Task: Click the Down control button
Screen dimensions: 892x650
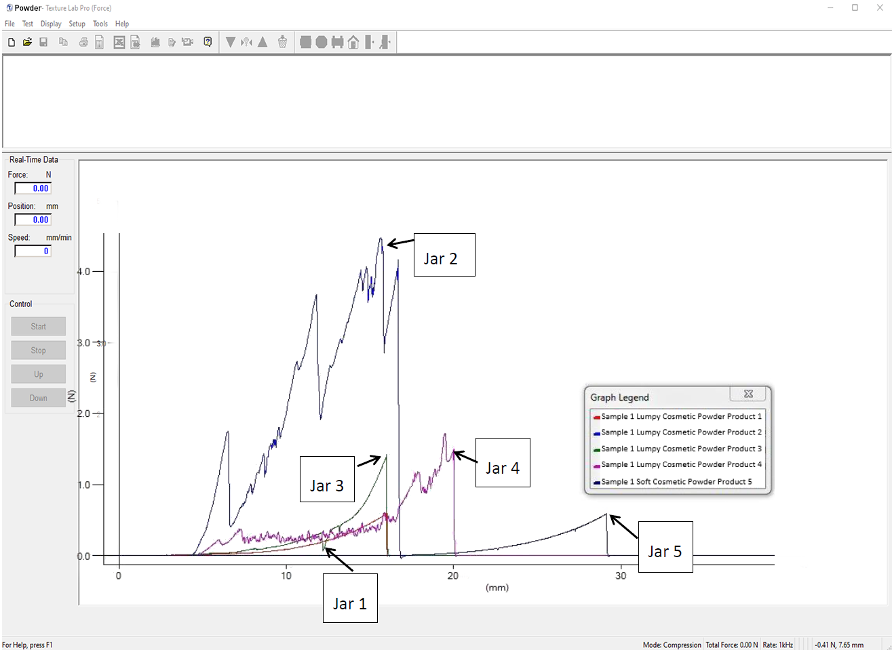Action: [x=39, y=398]
